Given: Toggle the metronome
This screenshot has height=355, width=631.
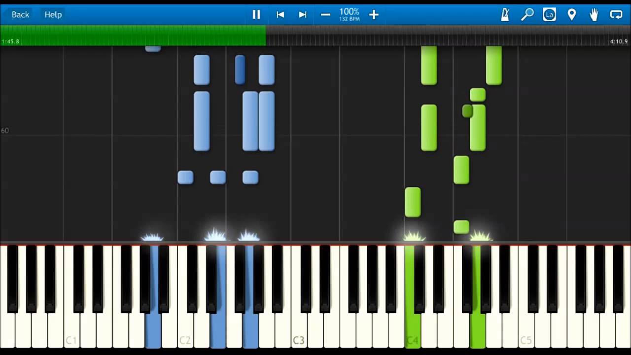Looking at the screenshot, I should click(x=505, y=15).
